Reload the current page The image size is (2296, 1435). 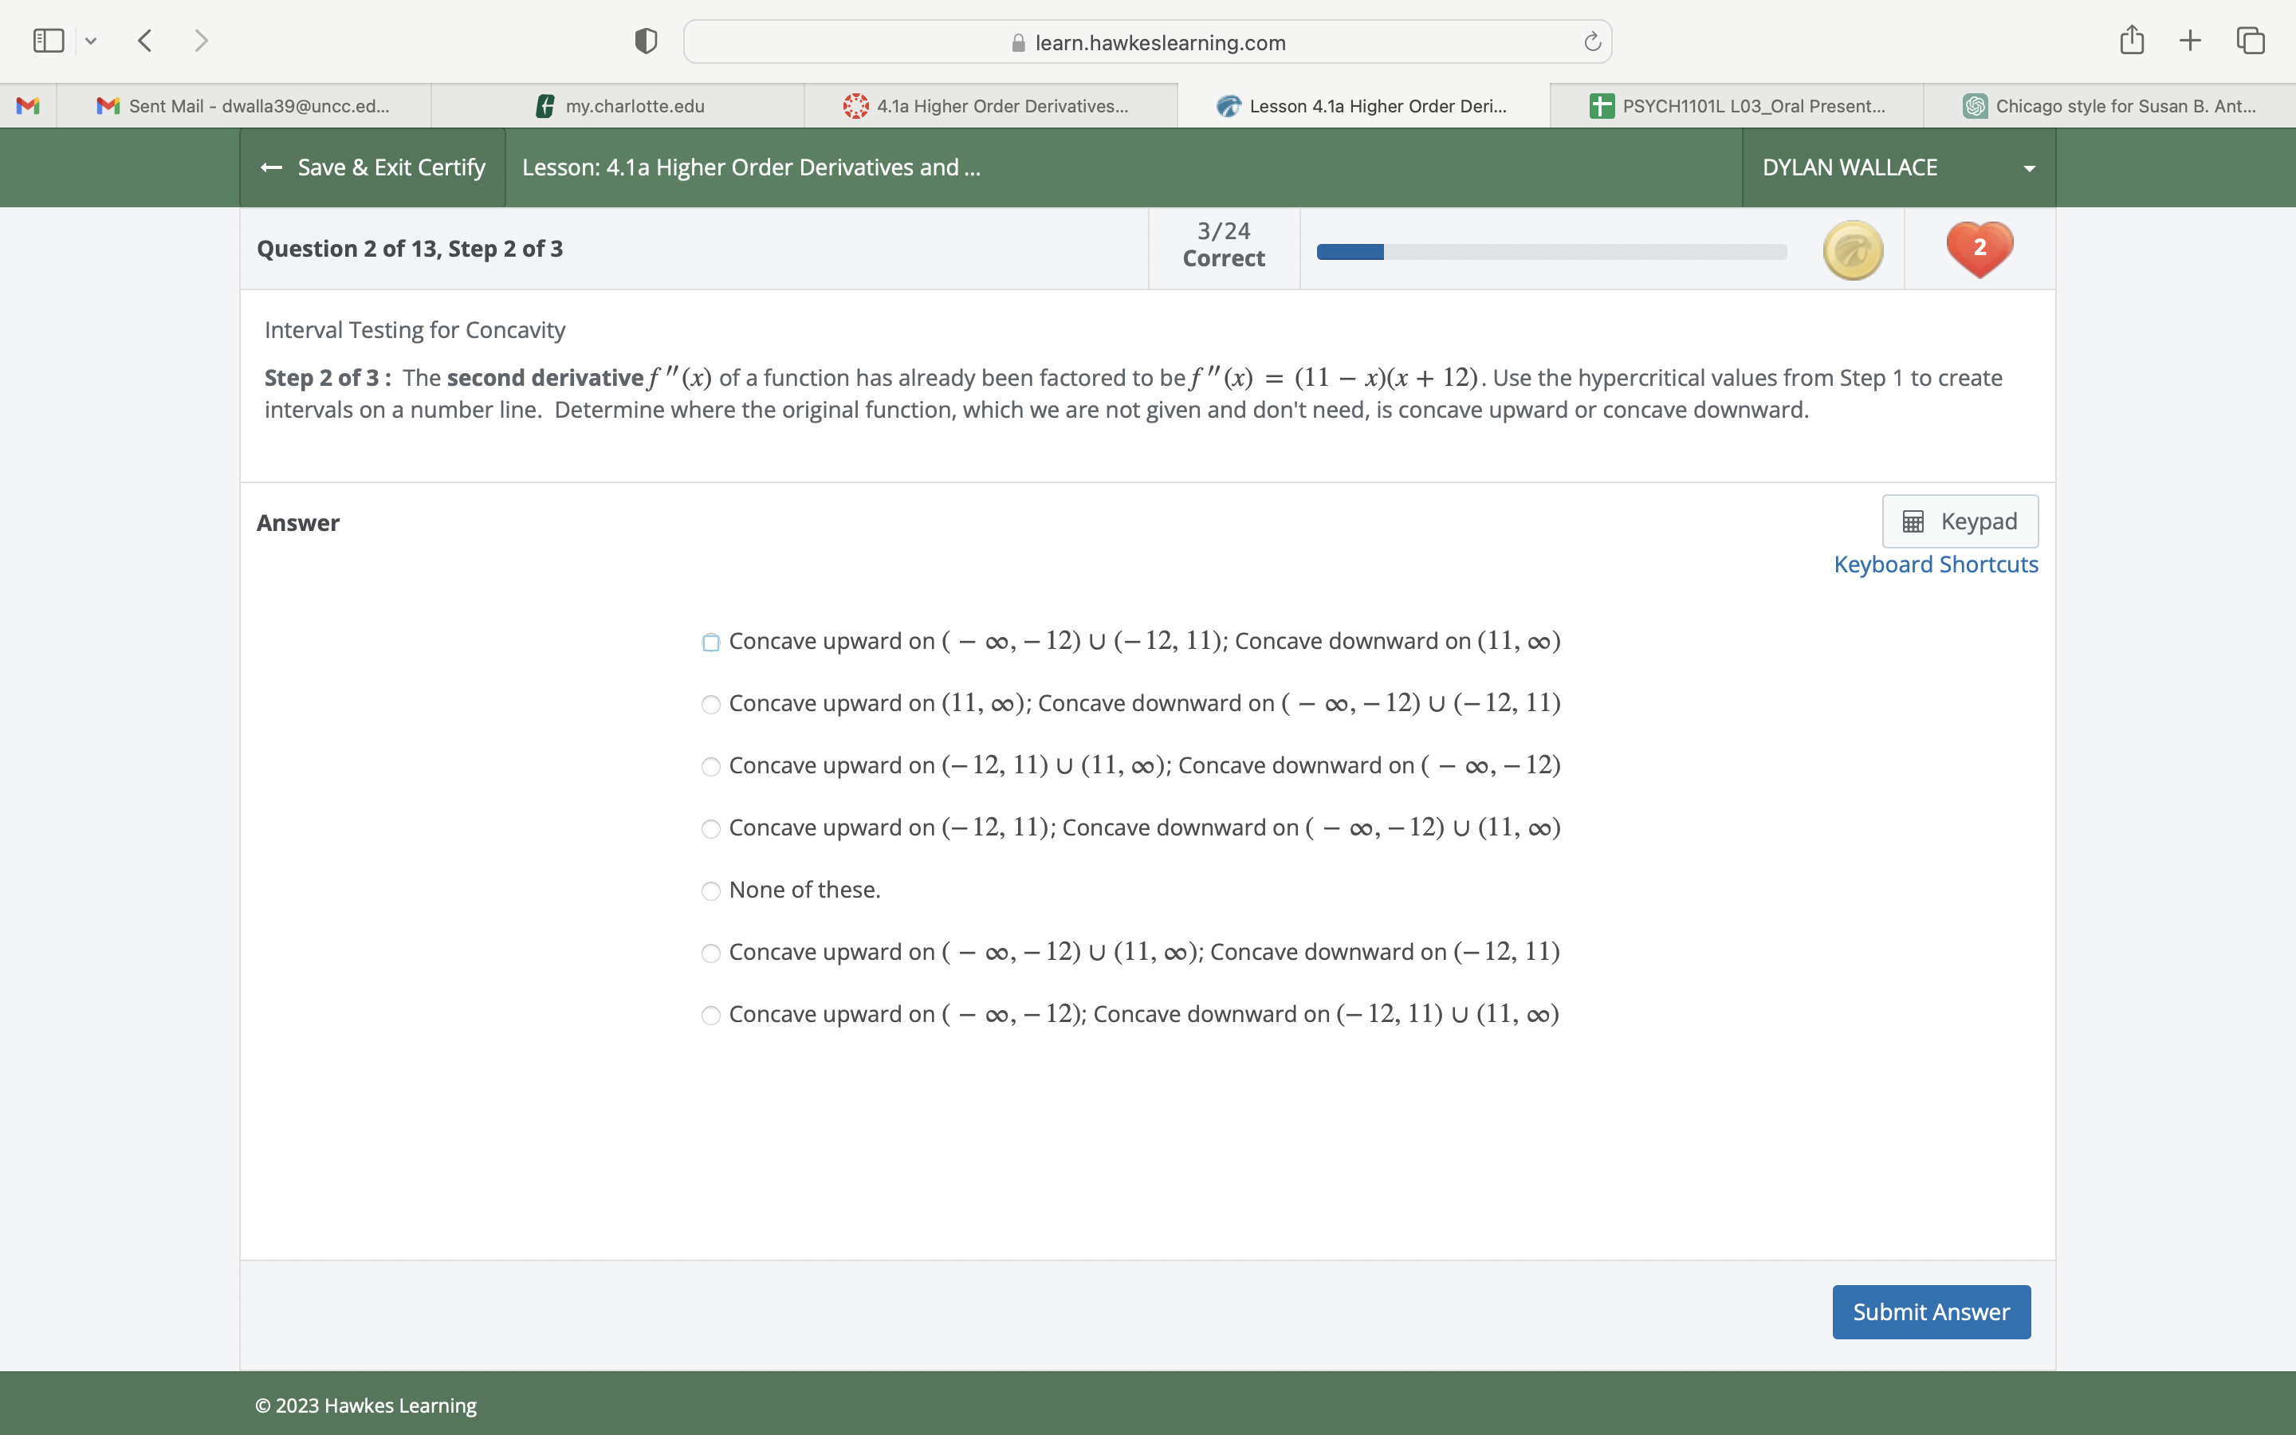1590,41
